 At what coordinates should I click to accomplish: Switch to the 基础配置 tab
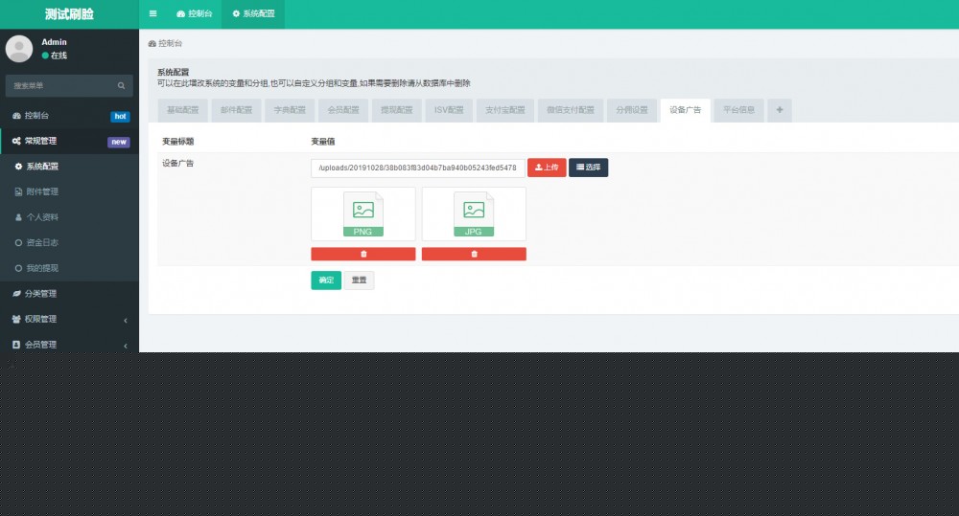[x=182, y=110]
